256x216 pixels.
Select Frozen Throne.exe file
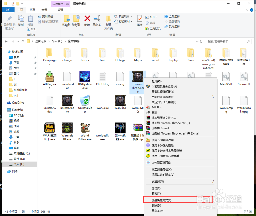click(138, 82)
